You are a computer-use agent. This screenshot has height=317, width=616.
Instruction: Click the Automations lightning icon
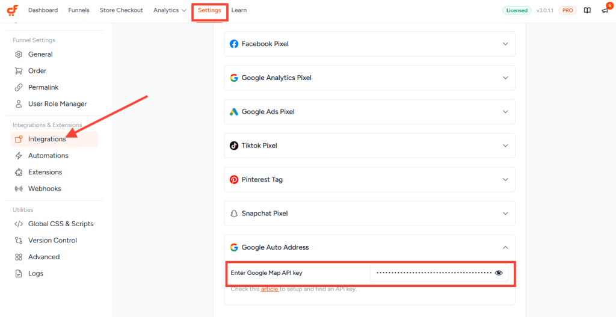tap(19, 156)
